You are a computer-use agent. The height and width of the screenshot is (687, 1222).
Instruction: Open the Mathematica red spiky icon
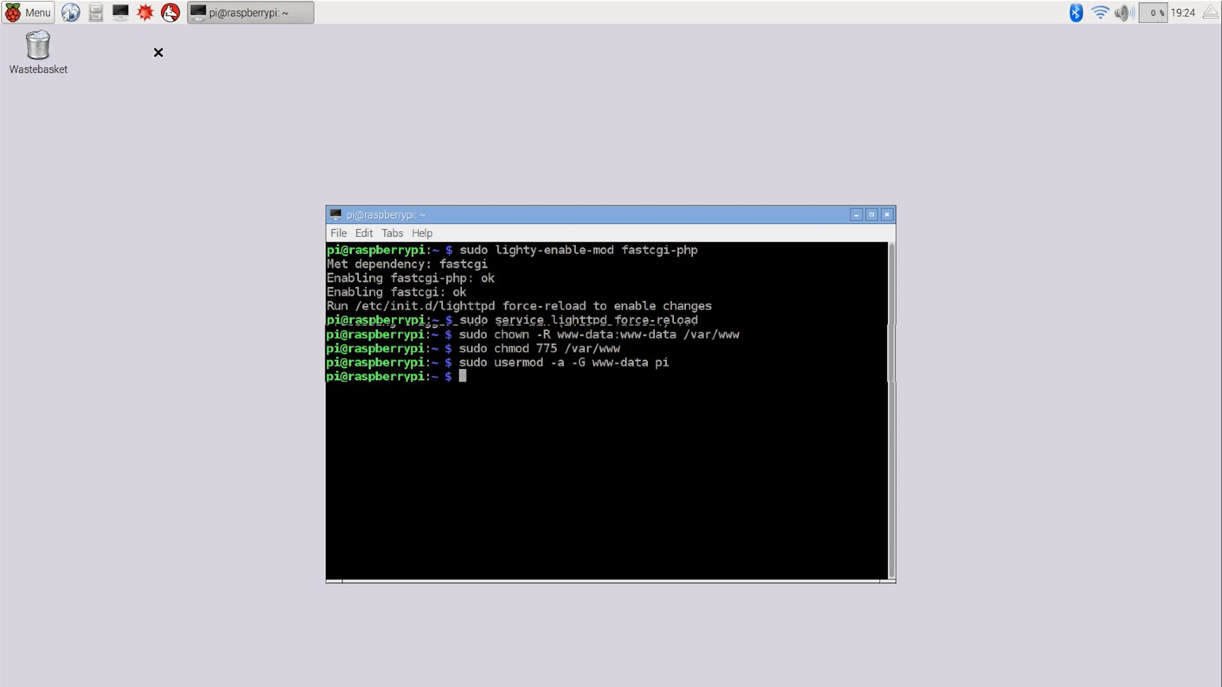pyautogui.click(x=145, y=12)
